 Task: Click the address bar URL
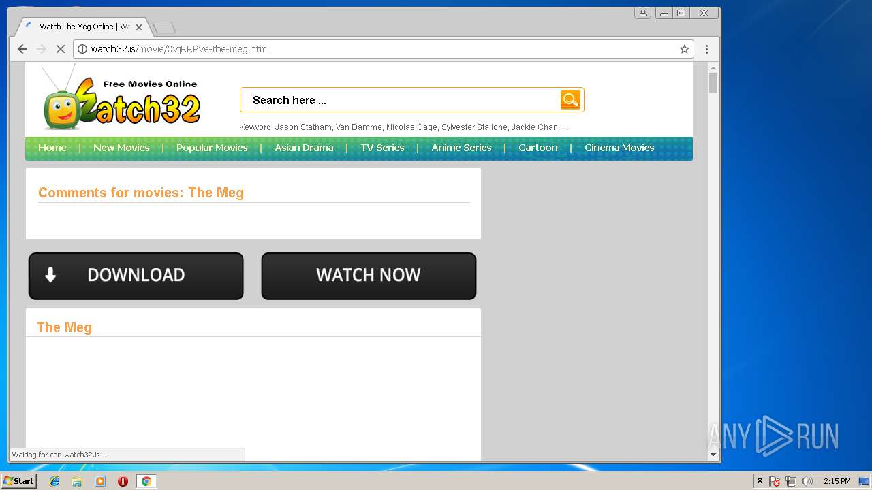(x=180, y=49)
